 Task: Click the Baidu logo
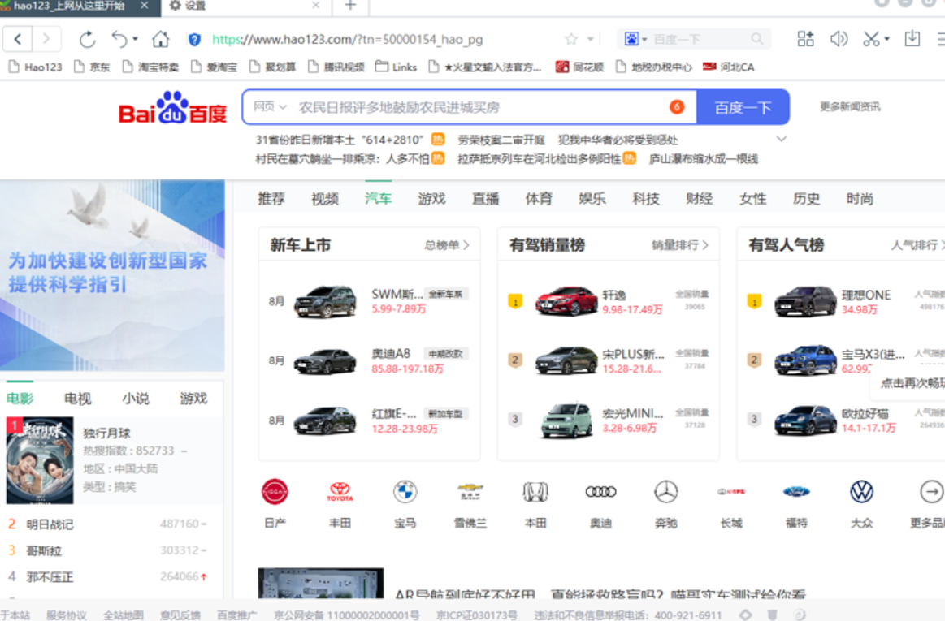click(x=172, y=108)
